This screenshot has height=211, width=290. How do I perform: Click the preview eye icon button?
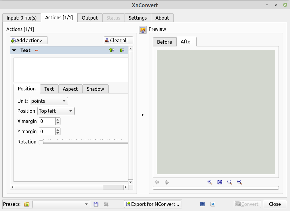143,30
